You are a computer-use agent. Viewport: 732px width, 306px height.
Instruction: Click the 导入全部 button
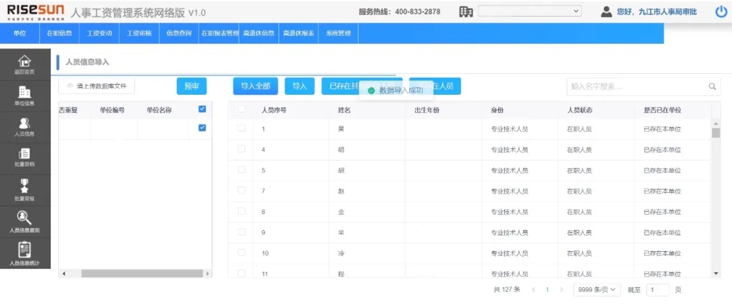[x=255, y=86]
